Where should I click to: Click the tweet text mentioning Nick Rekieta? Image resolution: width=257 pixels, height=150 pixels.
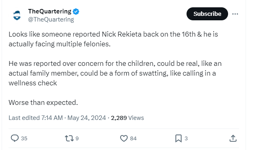pyautogui.click(x=113, y=39)
